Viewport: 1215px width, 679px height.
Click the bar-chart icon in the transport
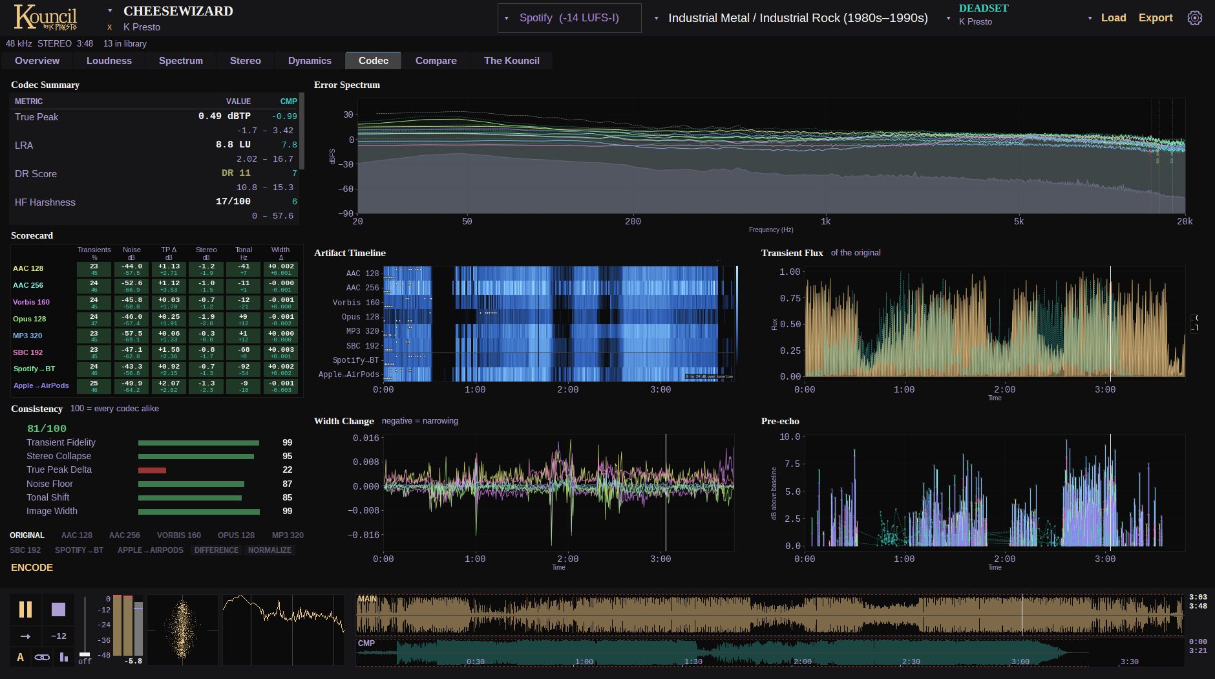pyautogui.click(x=63, y=657)
